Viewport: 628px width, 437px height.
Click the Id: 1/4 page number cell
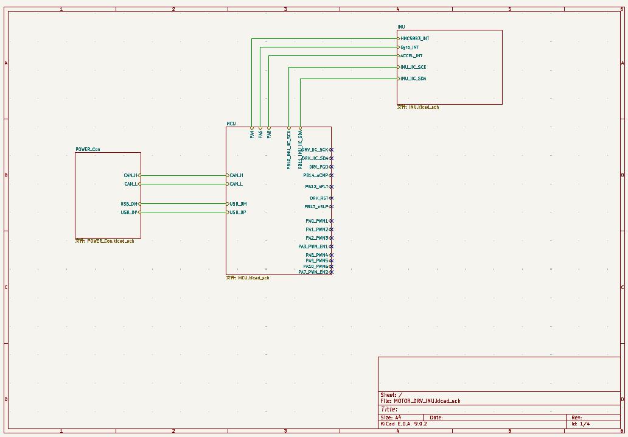581,424
